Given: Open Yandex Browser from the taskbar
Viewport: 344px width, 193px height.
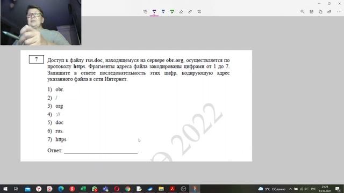Looking at the screenshot, I should coord(39,189).
